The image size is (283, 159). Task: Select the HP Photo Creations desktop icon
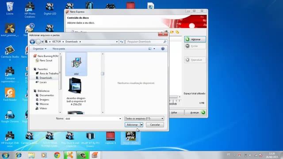(30, 10)
